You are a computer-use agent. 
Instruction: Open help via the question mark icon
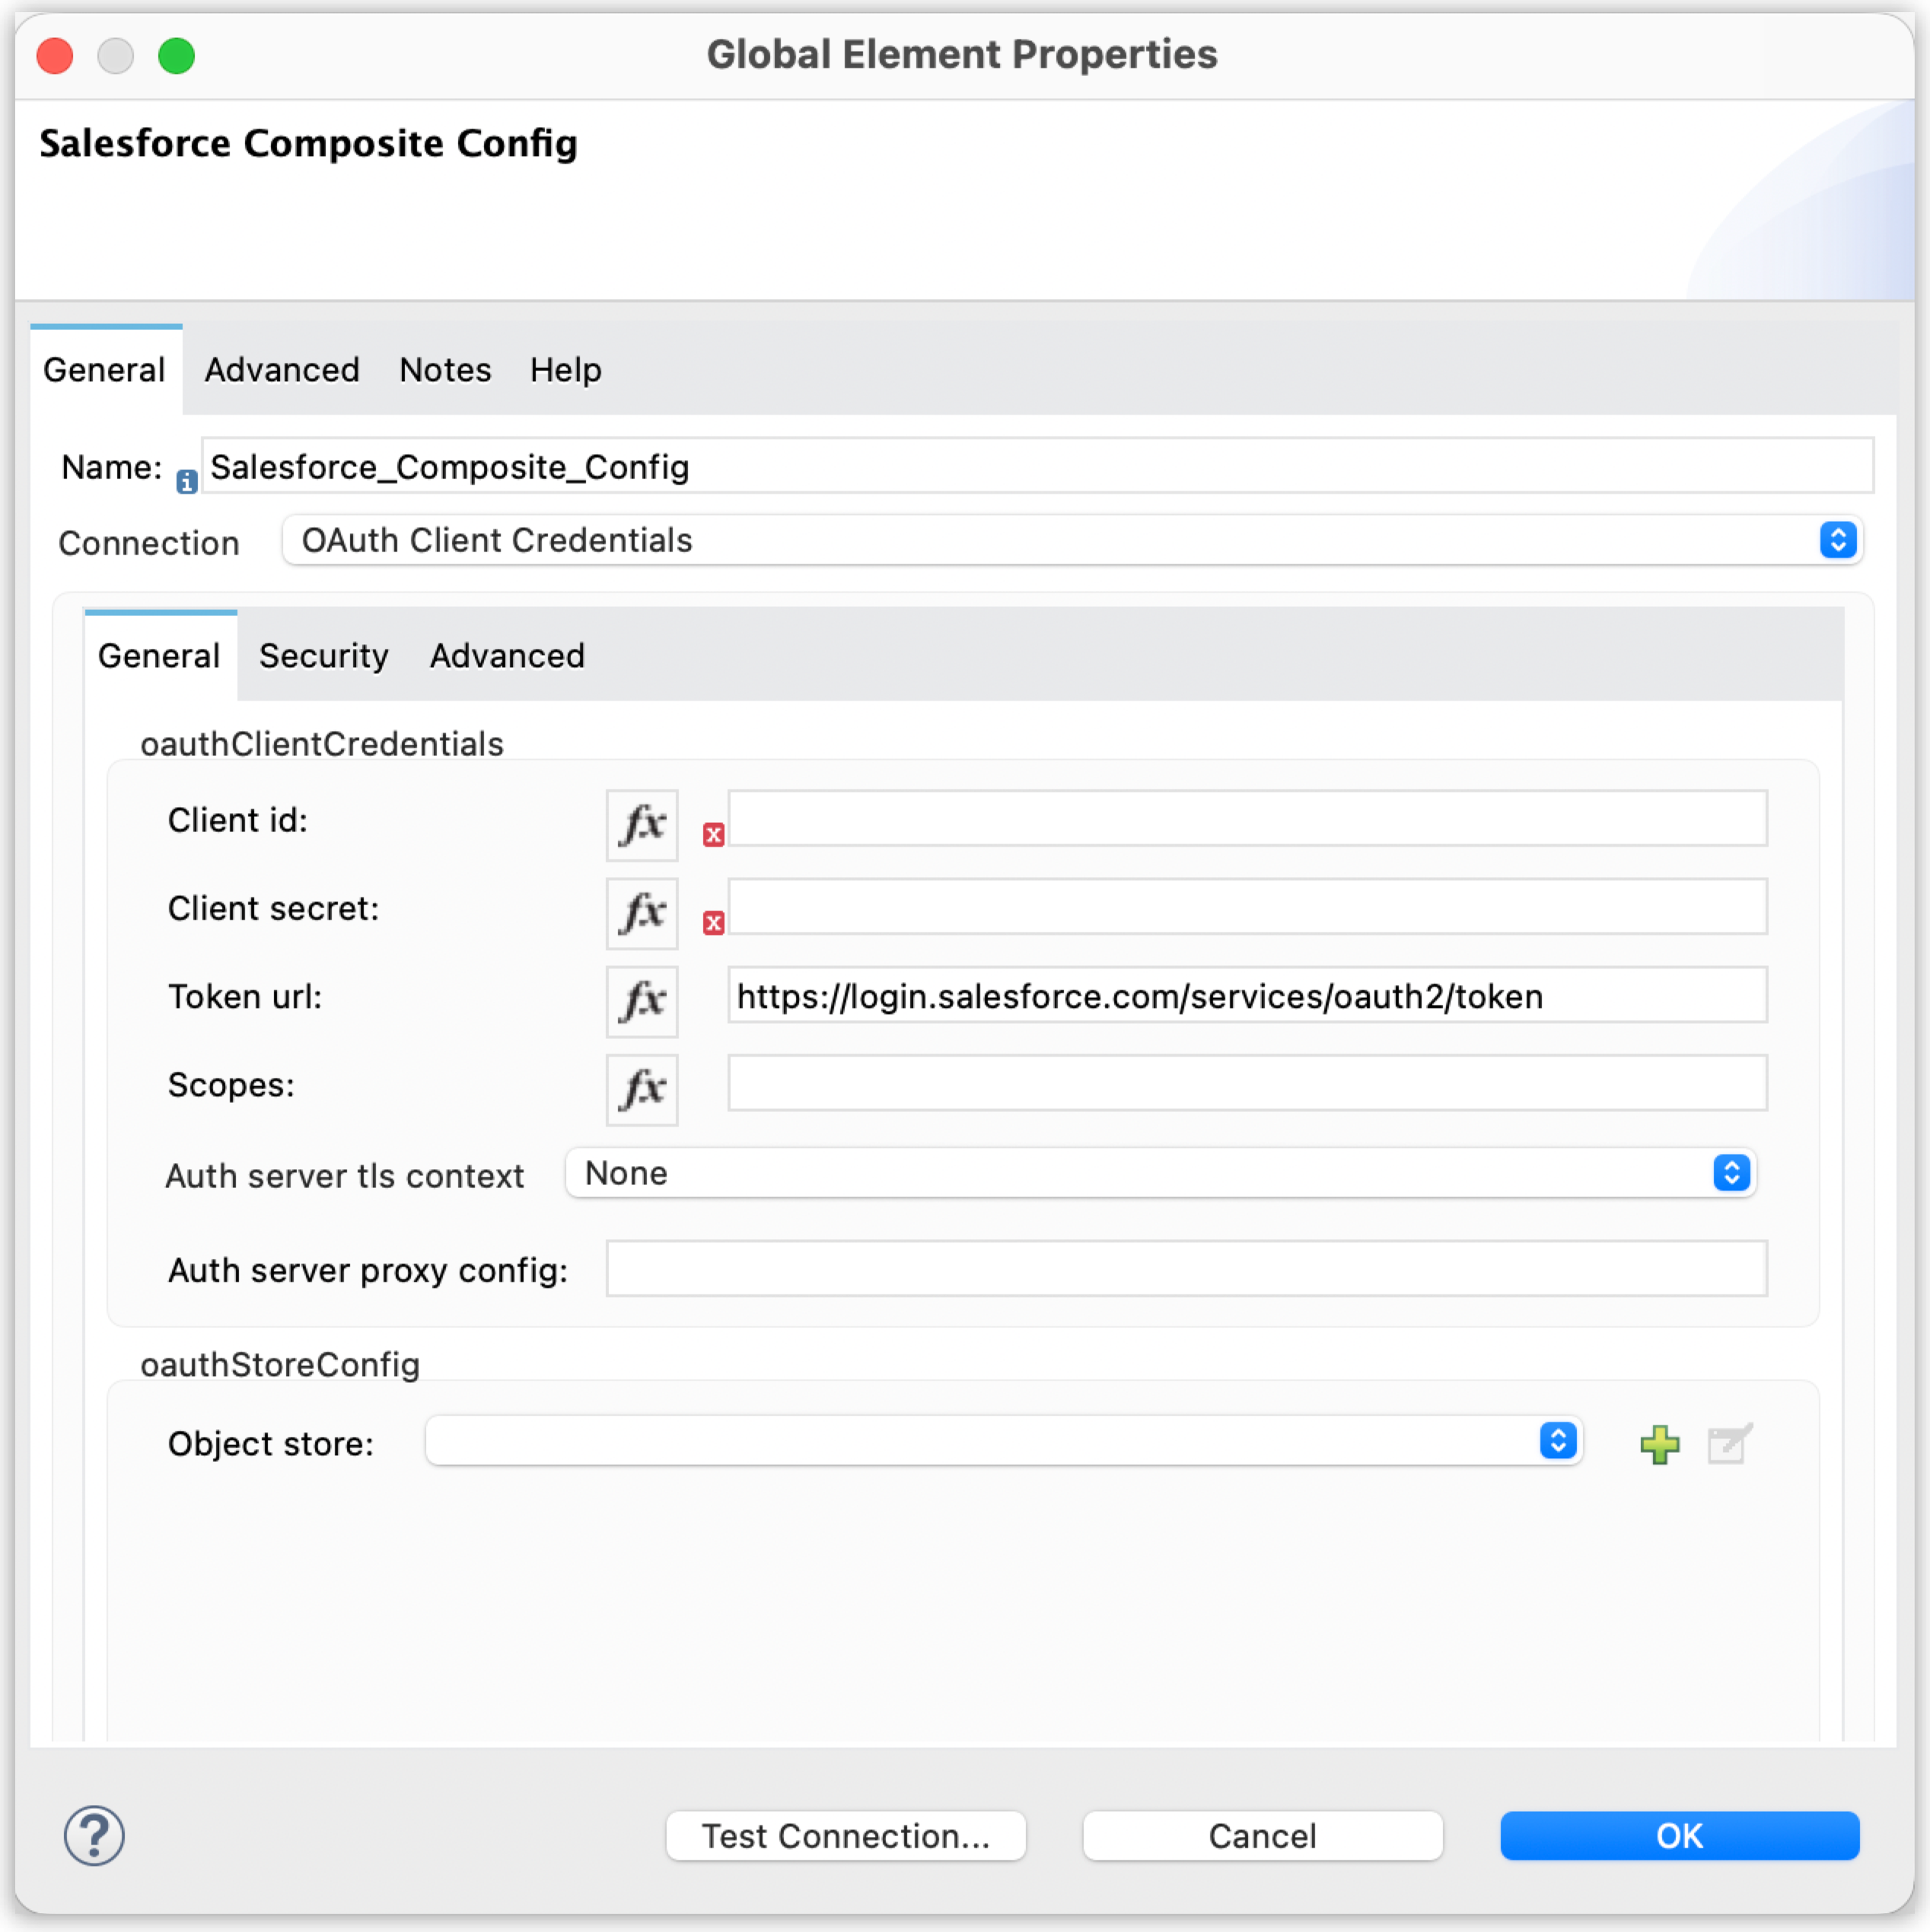(x=94, y=1836)
